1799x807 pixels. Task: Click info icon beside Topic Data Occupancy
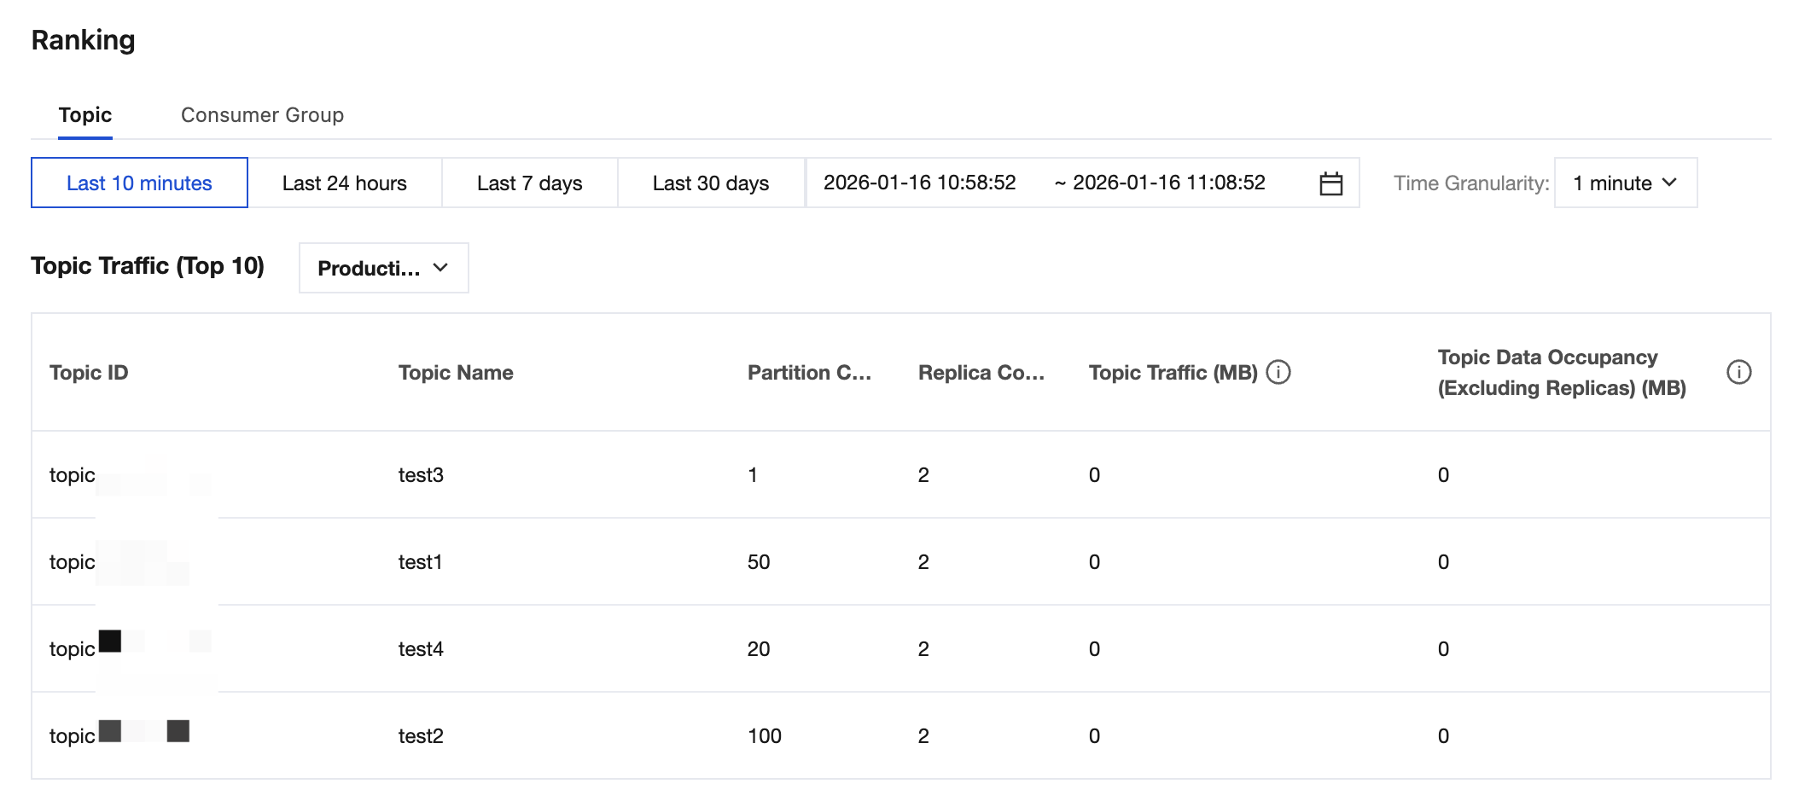(x=1738, y=372)
